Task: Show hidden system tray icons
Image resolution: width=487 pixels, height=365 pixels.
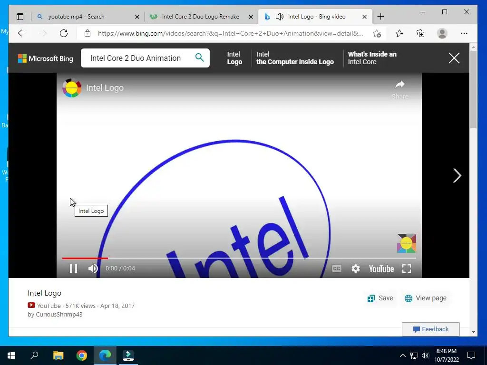Action: [402, 355]
